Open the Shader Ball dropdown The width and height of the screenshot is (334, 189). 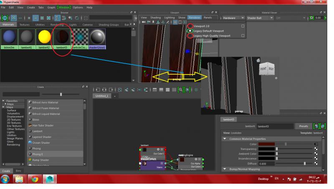pos(259,18)
